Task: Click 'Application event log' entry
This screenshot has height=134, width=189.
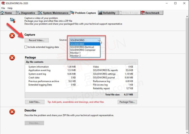Action: tap(39, 70)
